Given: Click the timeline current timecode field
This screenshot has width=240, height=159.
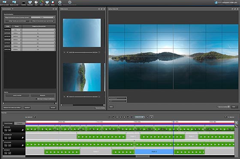Looking at the screenshot, I should pyautogui.click(x=139, y=117).
